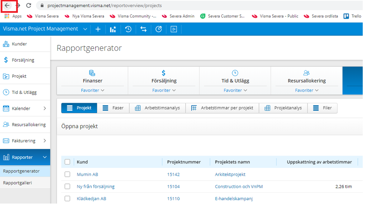Select the Klädkedjan AB row checkbox
This screenshot has width=388, height=218.
point(68,199)
